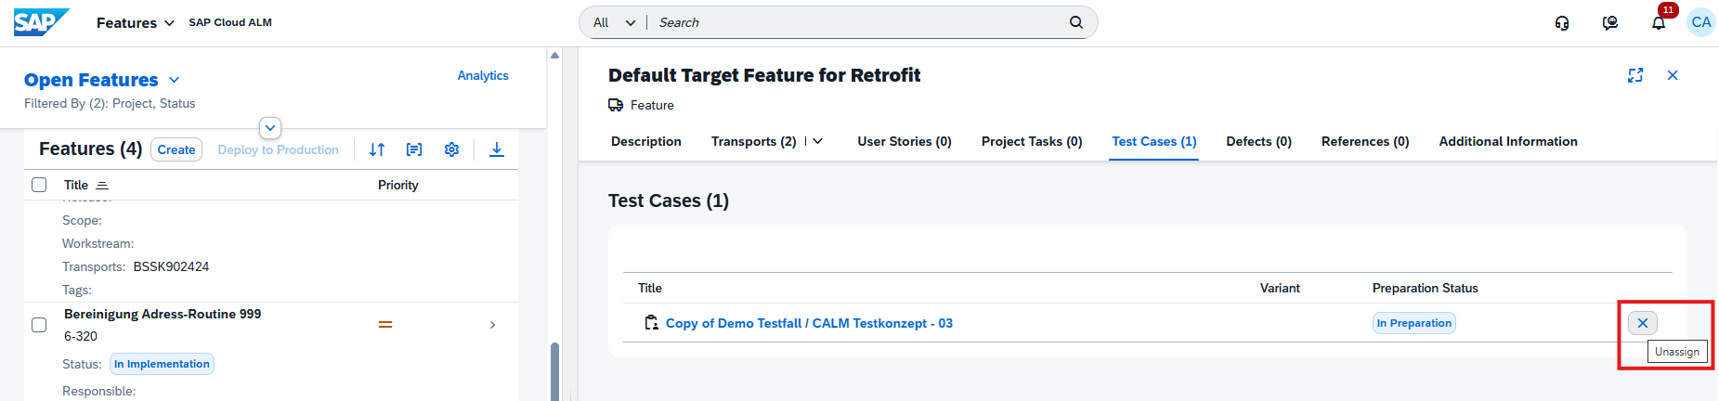Open the CA user avatar menu
This screenshot has width=1719, height=401.
[x=1701, y=22]
